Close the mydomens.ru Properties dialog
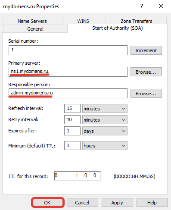171x210 pixels. pos(161,6)
